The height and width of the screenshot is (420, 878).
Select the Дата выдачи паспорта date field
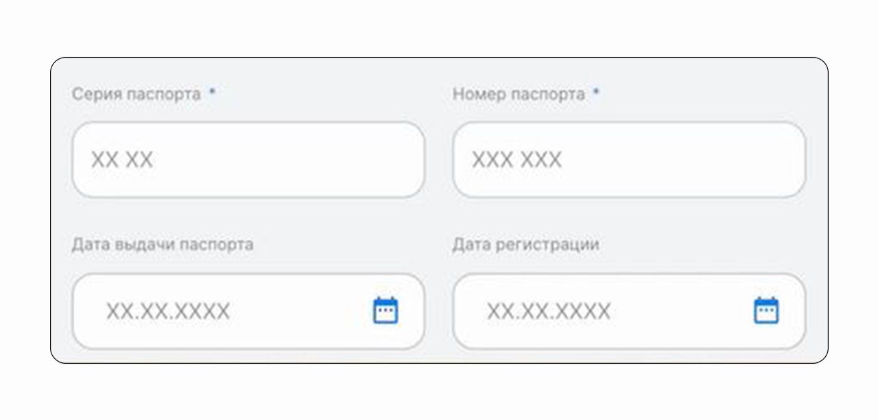pos(248,312)
